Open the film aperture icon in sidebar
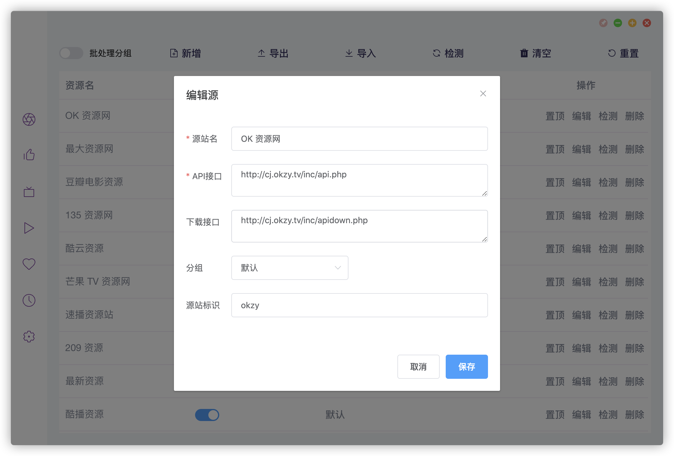Image resolution: width=674 pixels, height=456 pixels. [29, 119]
